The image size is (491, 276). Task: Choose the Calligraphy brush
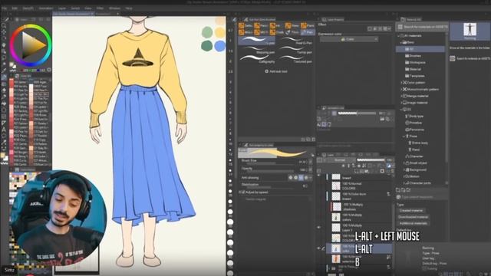click(x=257, y=59)
